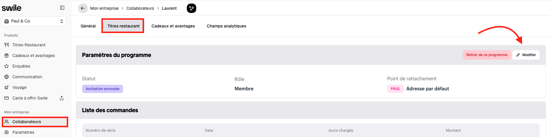
Task: Switch to Champs analytiques tab
Action: (227, 26)
